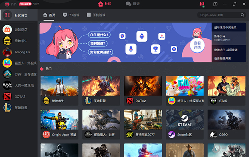Screen dimensions: 249x157
Task: Open the 新手引导 banner entry
Action: 229,38
